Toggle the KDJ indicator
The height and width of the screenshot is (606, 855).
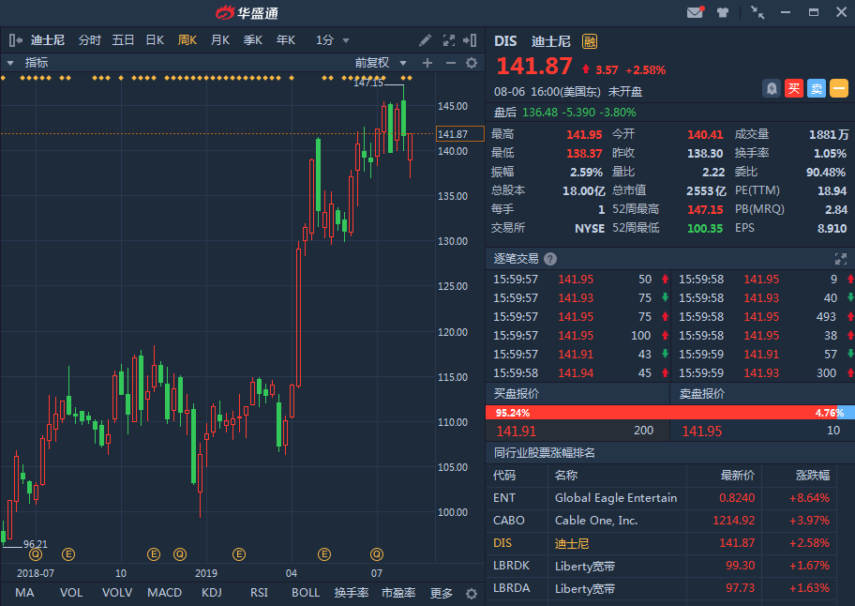(212, 593)
